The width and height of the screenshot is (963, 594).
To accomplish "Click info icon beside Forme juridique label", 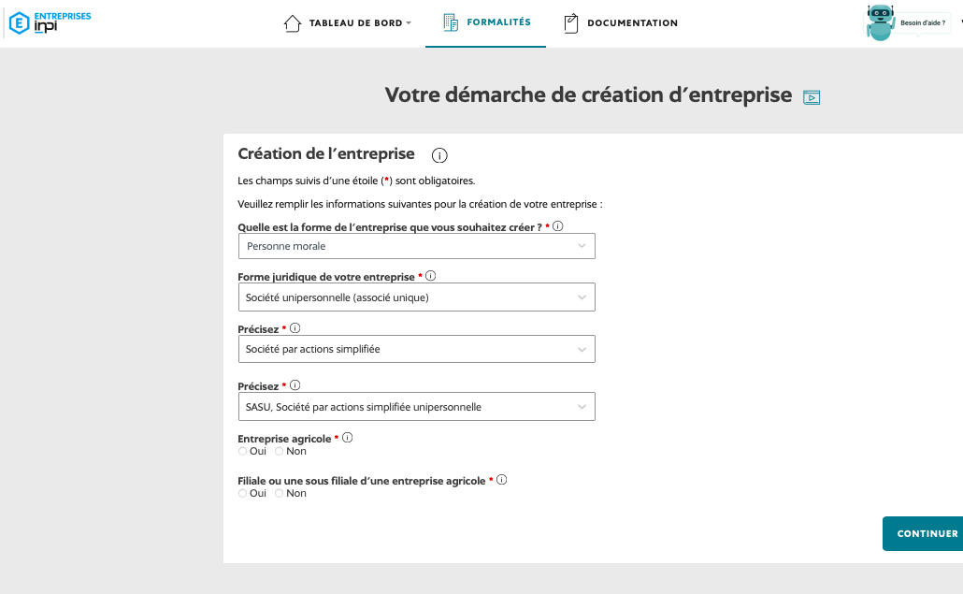I will point(430,276).
